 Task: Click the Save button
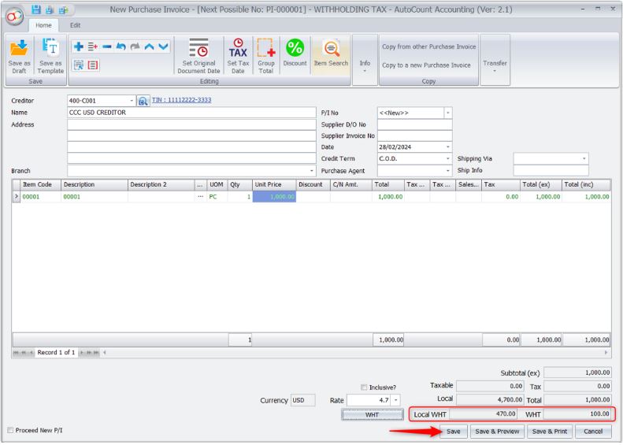(454, 432)
